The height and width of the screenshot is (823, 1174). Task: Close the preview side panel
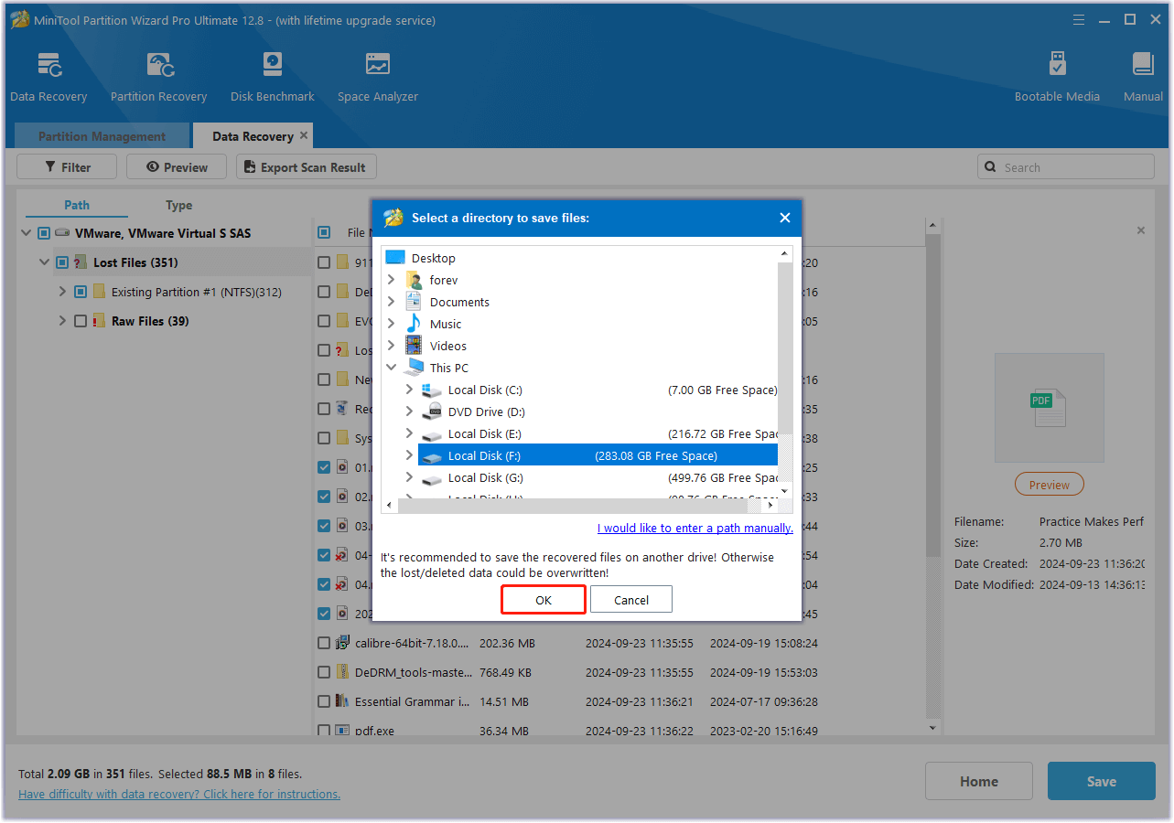click(1141, 230)
